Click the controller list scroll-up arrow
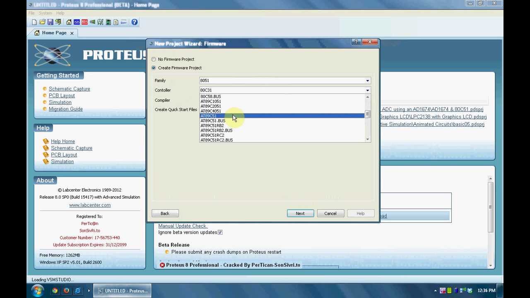The width and height of the screenshot is (530, 298). pos(367,97)
